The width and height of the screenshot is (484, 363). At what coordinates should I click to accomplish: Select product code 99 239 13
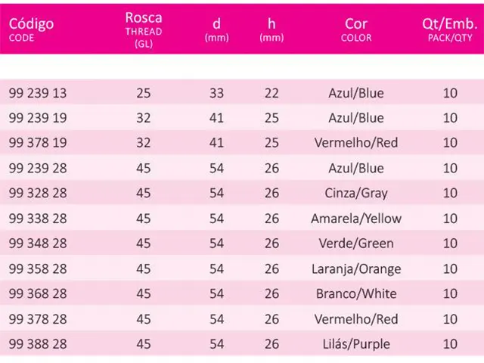(x=38, y=93)
